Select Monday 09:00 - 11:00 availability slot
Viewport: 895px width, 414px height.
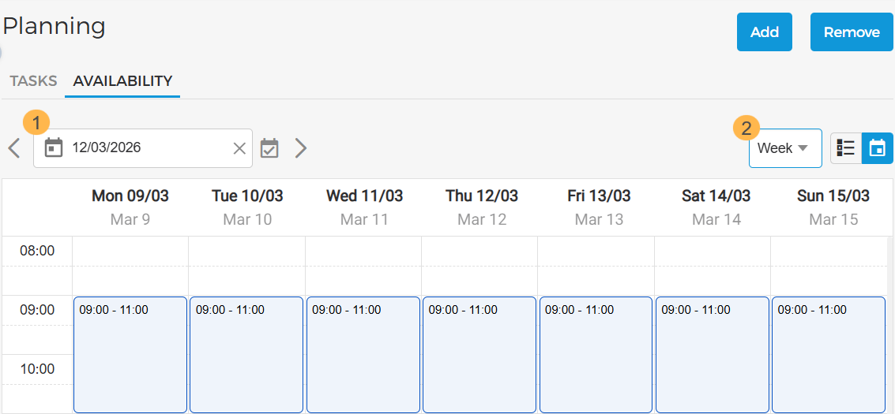click(130, 355)
